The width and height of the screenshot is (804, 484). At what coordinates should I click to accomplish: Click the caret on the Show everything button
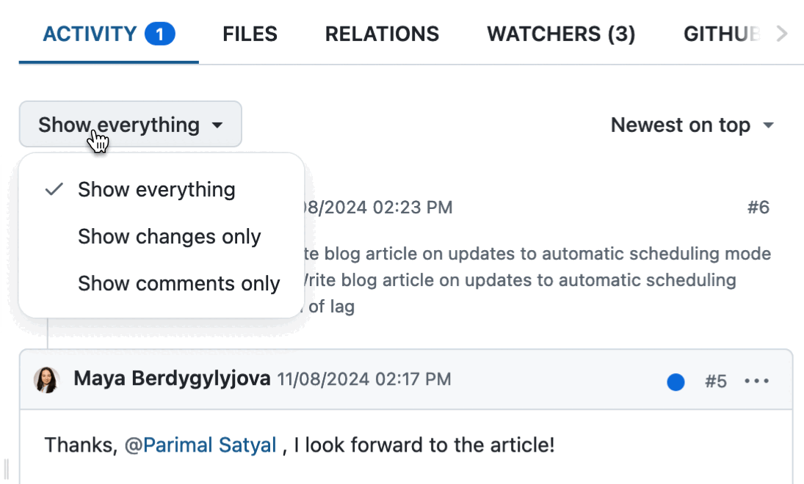pyautogui.click(x=217, y=125)
